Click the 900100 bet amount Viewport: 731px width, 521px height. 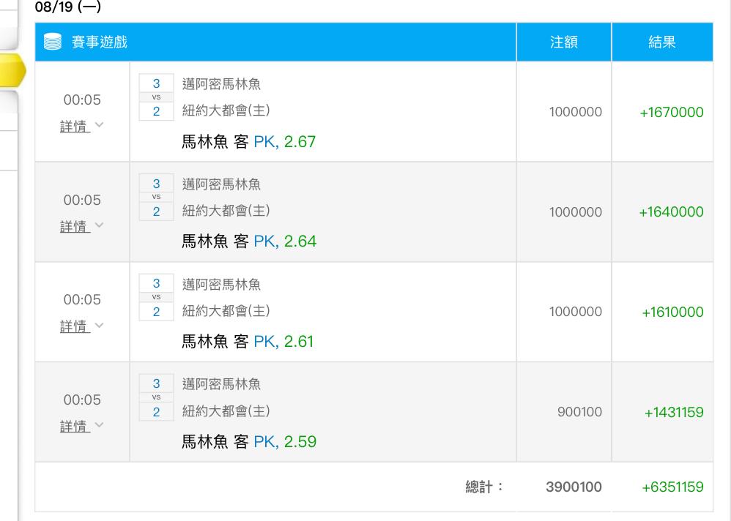579,411
